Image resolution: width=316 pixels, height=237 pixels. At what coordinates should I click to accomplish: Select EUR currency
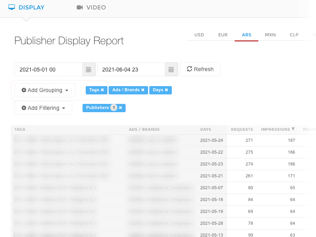[x=223, y=35]
